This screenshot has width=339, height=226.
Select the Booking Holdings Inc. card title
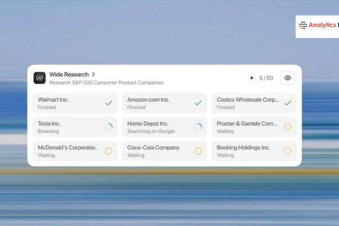(x=243, y=147)
